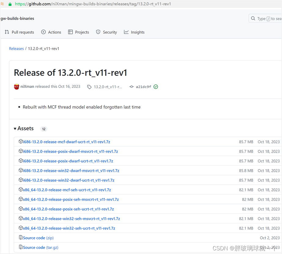
Task: Click package icon for x86_64 win32-seh-ucrt asset
Action: pyautogui.click(x=21, y=228)
